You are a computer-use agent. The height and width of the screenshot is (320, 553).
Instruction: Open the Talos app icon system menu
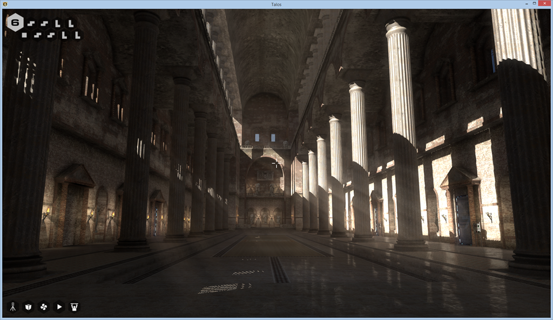[x=5, y=4]
